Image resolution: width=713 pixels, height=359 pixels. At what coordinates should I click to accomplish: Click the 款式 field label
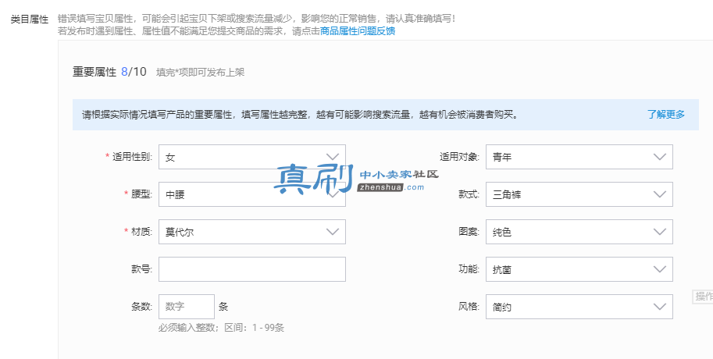click(469, 194)
